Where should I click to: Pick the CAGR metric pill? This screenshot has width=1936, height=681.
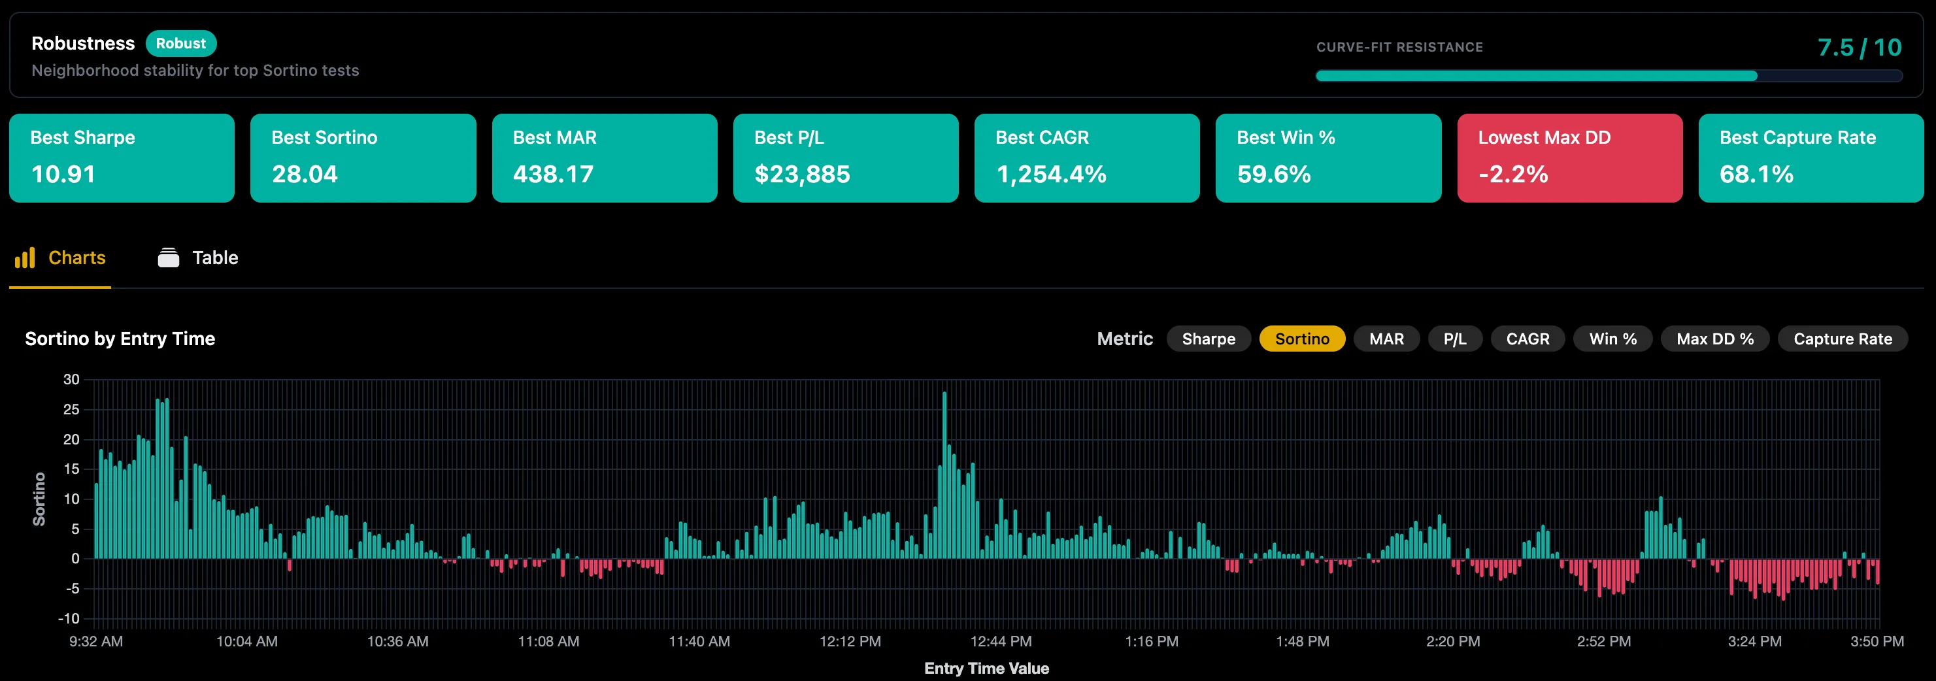1528,339
